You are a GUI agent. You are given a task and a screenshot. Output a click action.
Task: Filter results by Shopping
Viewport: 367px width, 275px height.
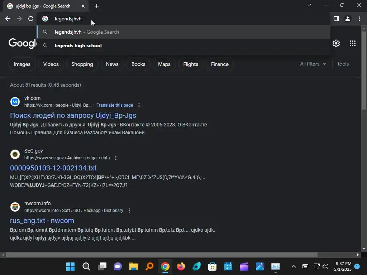(x=82, y=64)
